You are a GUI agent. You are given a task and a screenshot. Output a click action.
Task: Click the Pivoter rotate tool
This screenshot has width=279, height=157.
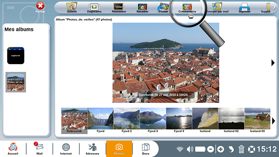pyautogui.click(x=163, y=8)
